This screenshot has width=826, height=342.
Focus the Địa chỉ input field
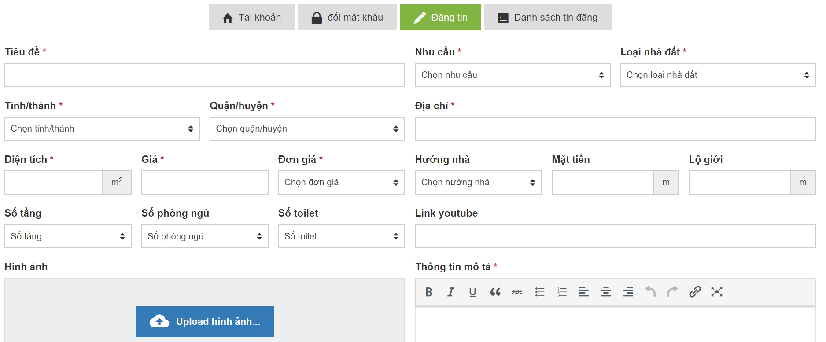pyautogui.click(x=615, y=129)
